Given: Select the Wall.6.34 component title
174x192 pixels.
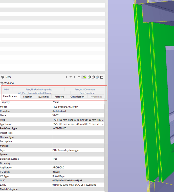Looking at the screenshot, I should 9,83.
